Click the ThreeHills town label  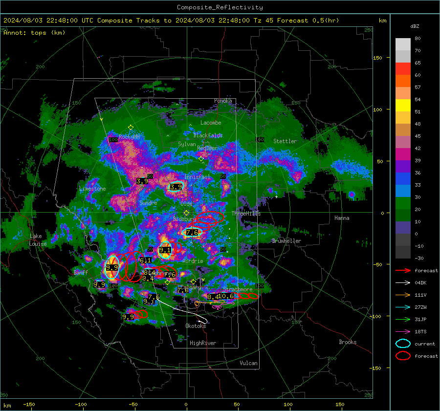point(246,214)
